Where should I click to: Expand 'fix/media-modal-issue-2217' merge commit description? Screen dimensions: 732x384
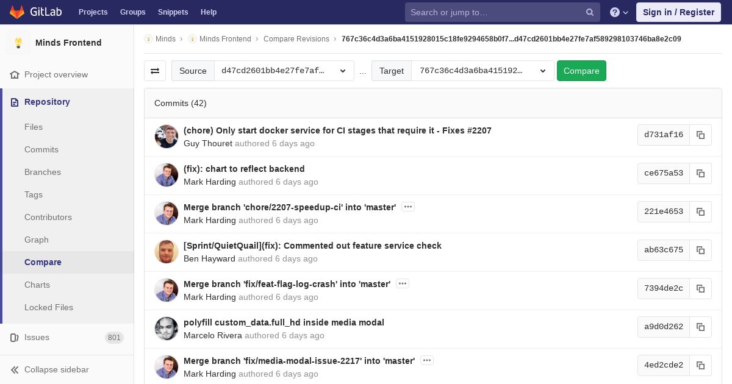(427, 360)
